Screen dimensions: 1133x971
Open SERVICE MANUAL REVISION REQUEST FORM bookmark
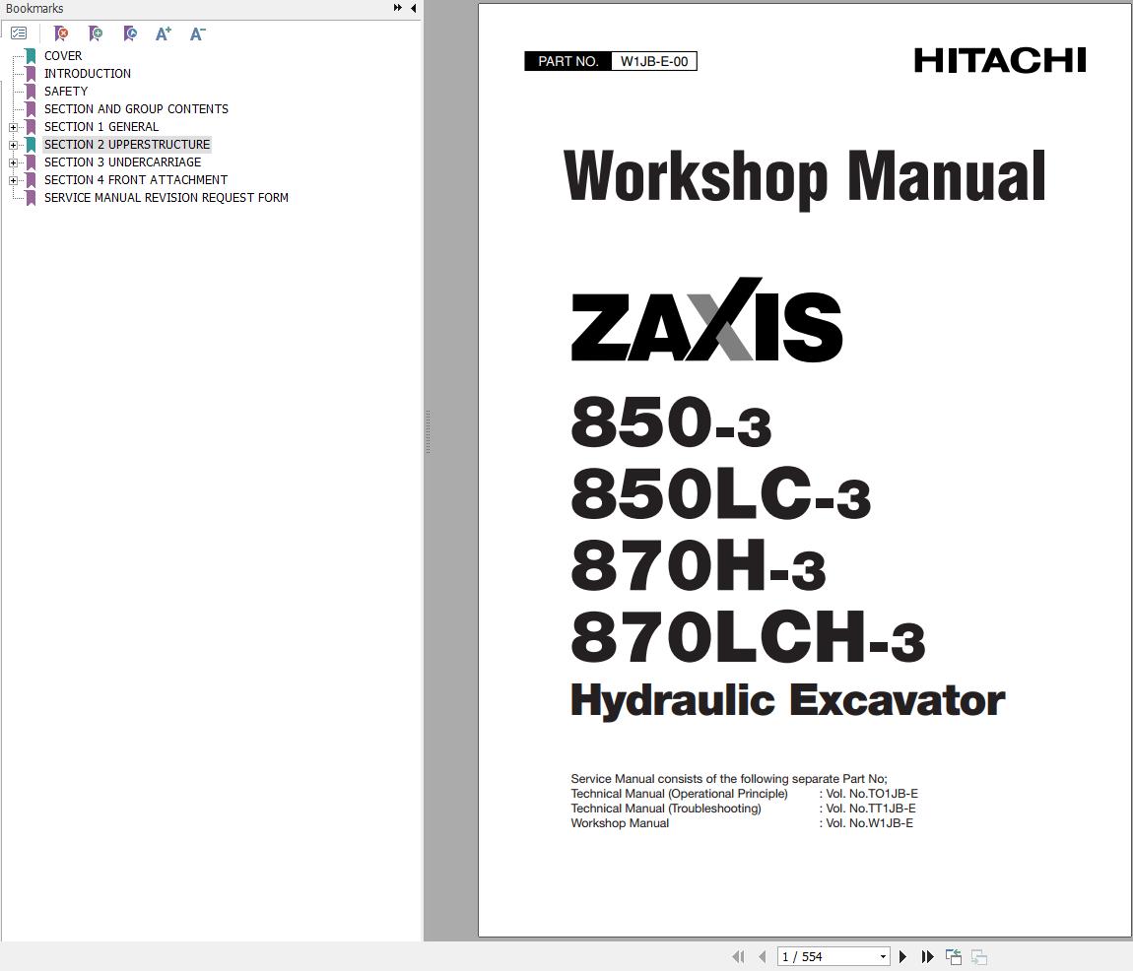[167, 197]
